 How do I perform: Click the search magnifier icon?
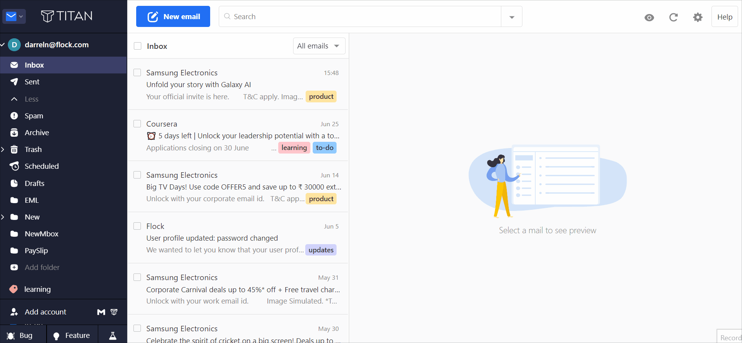point(227,16)
